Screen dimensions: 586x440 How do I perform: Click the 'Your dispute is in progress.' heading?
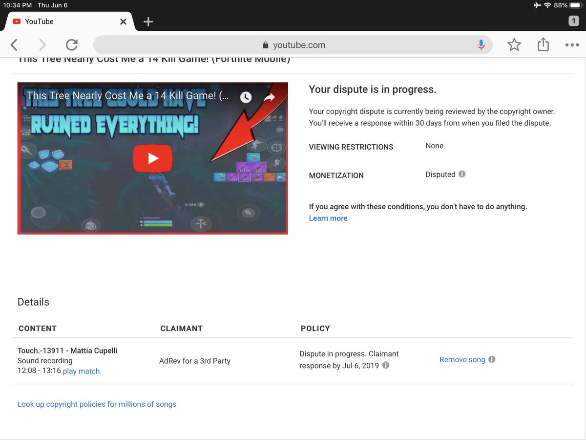(373, 89)
